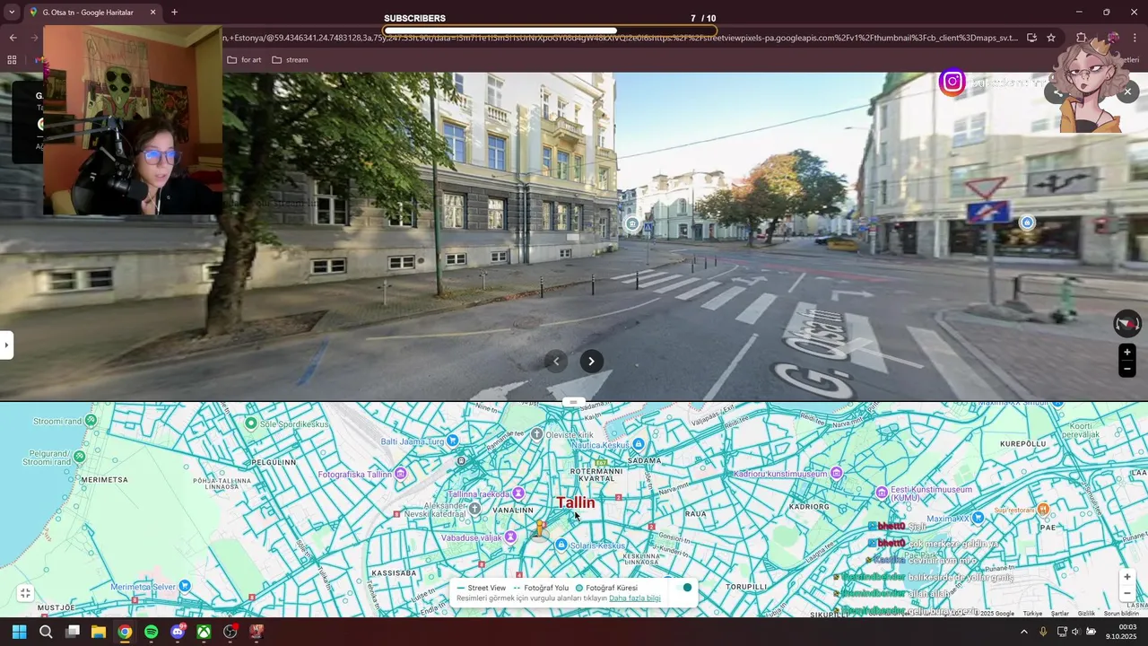
Task: Show hidden system tray icons
Action: click(x=1024, y=632)
